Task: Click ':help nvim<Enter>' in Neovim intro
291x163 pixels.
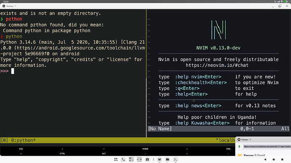Action: point(198,77)
